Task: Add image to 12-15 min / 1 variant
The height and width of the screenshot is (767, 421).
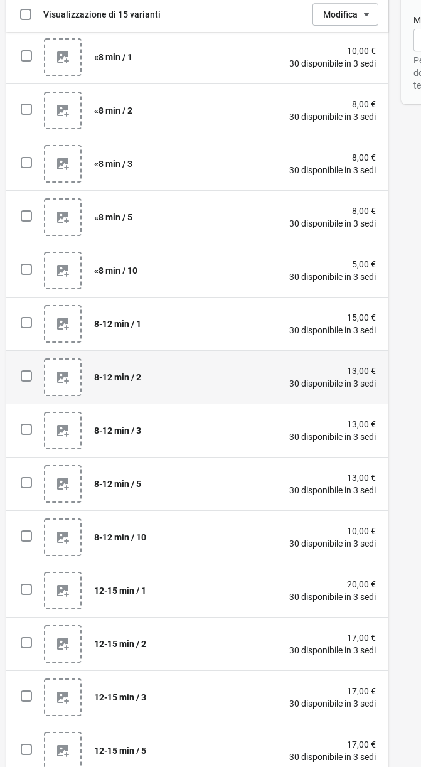Action: tap(63, 591)
